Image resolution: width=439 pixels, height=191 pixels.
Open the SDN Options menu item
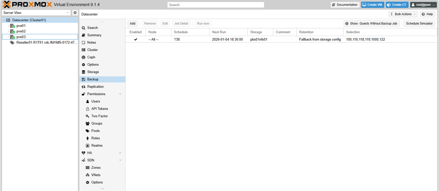point(102,182)
